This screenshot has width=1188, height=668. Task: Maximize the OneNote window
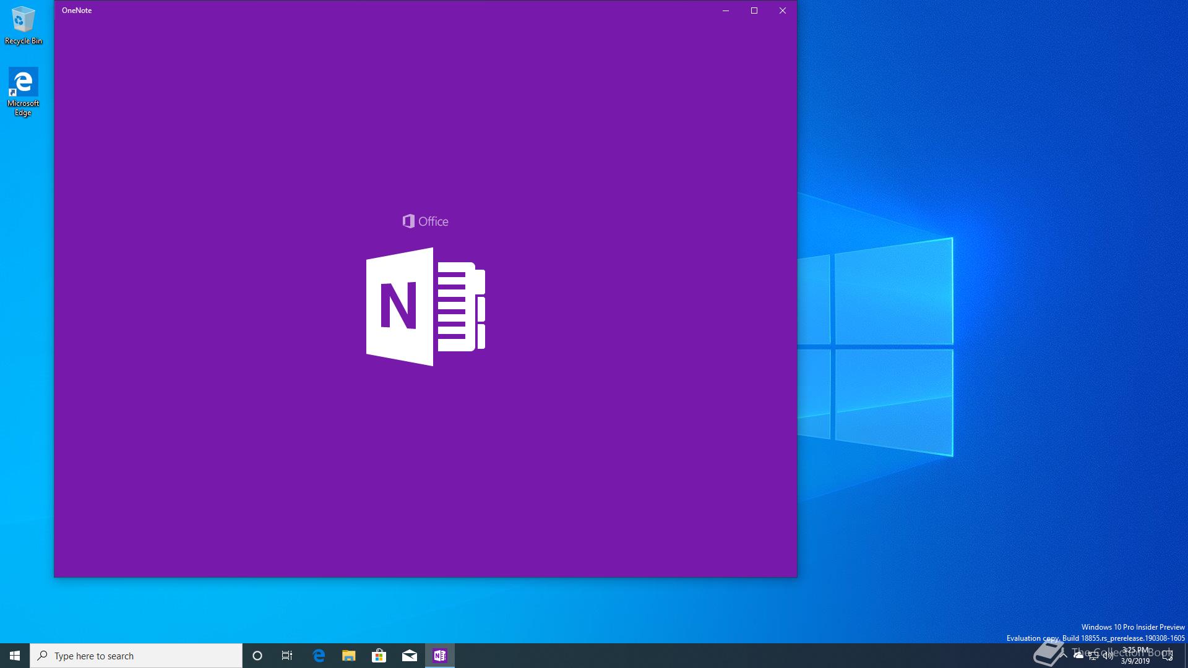coord(754,11)
